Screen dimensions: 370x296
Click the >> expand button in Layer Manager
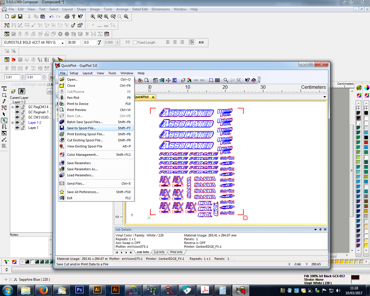click(x=50, y=91)
